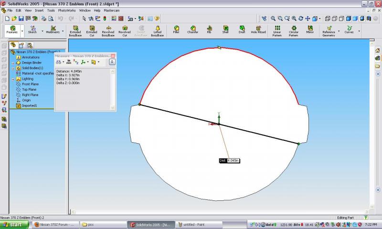The height and width of the screenshot is (229, 382).
Task: Click the Print icon
Action: pyautogui.click(x=43, y=19)
